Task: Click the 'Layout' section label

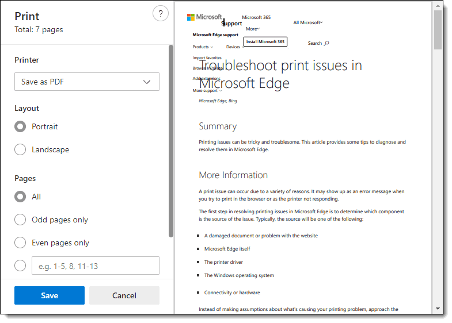Action: (x=27, y=108)
